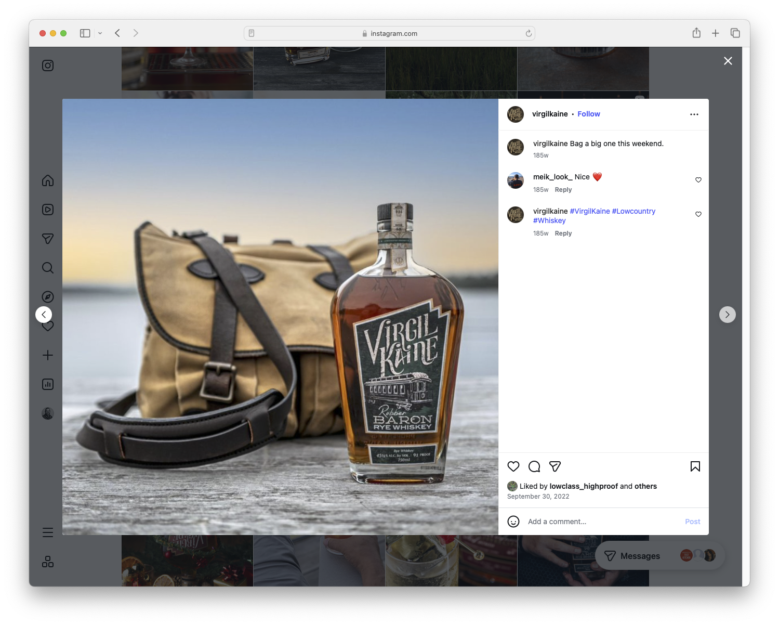Open the comment bubble icon on the post

click(534, 466)
